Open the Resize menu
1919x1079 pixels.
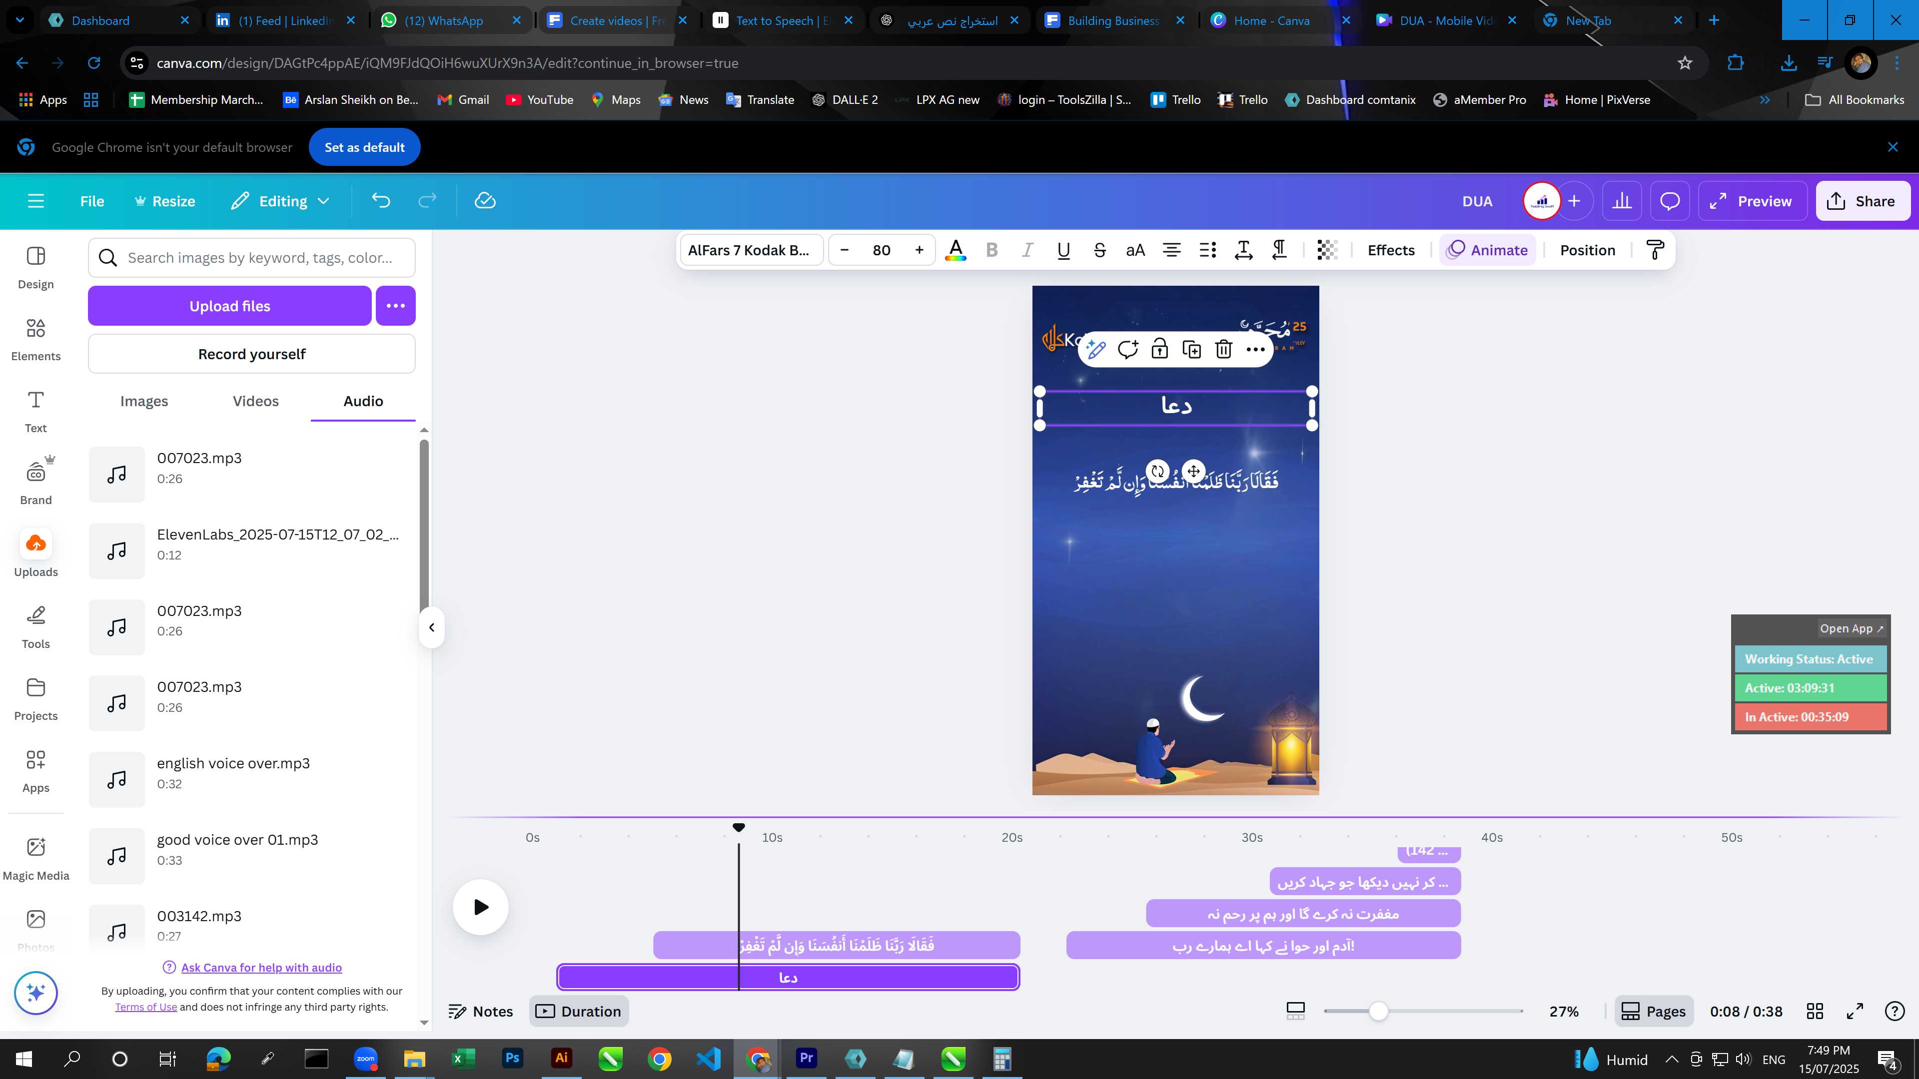click(x=164, y=201)
